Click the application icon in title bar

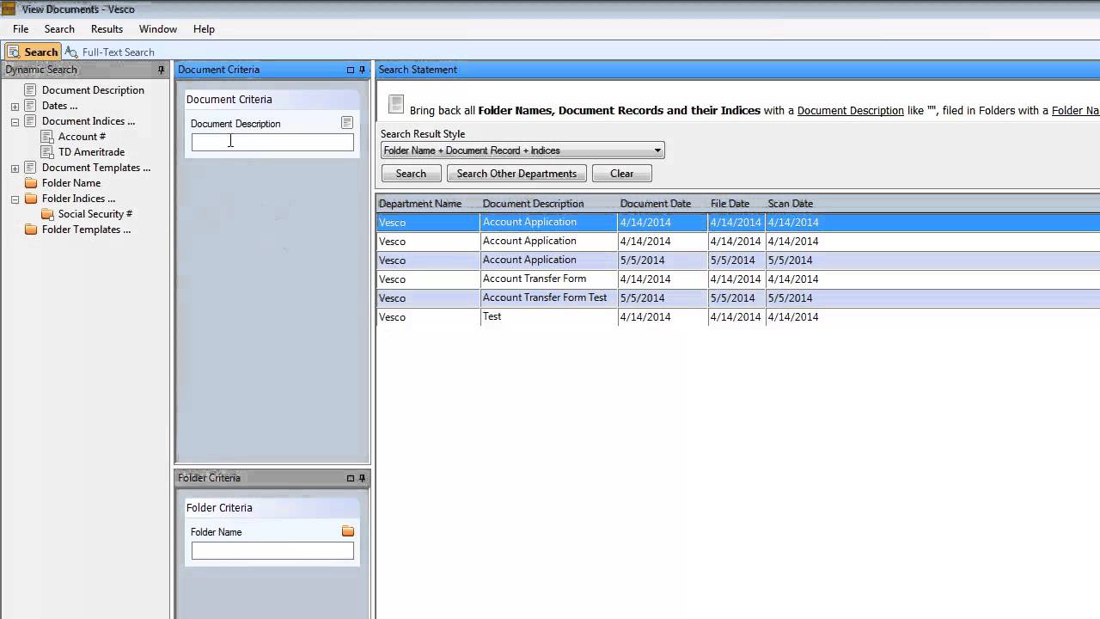pyautogui.click(x=8, y=9)
